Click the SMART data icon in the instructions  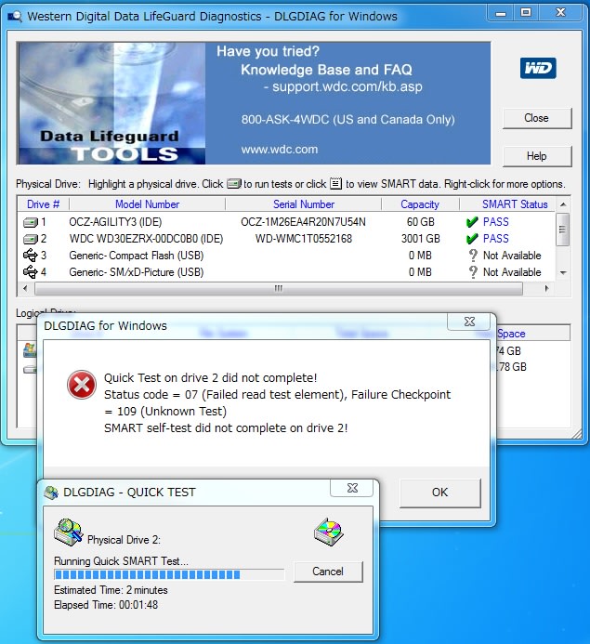click(x=335, y=183)
